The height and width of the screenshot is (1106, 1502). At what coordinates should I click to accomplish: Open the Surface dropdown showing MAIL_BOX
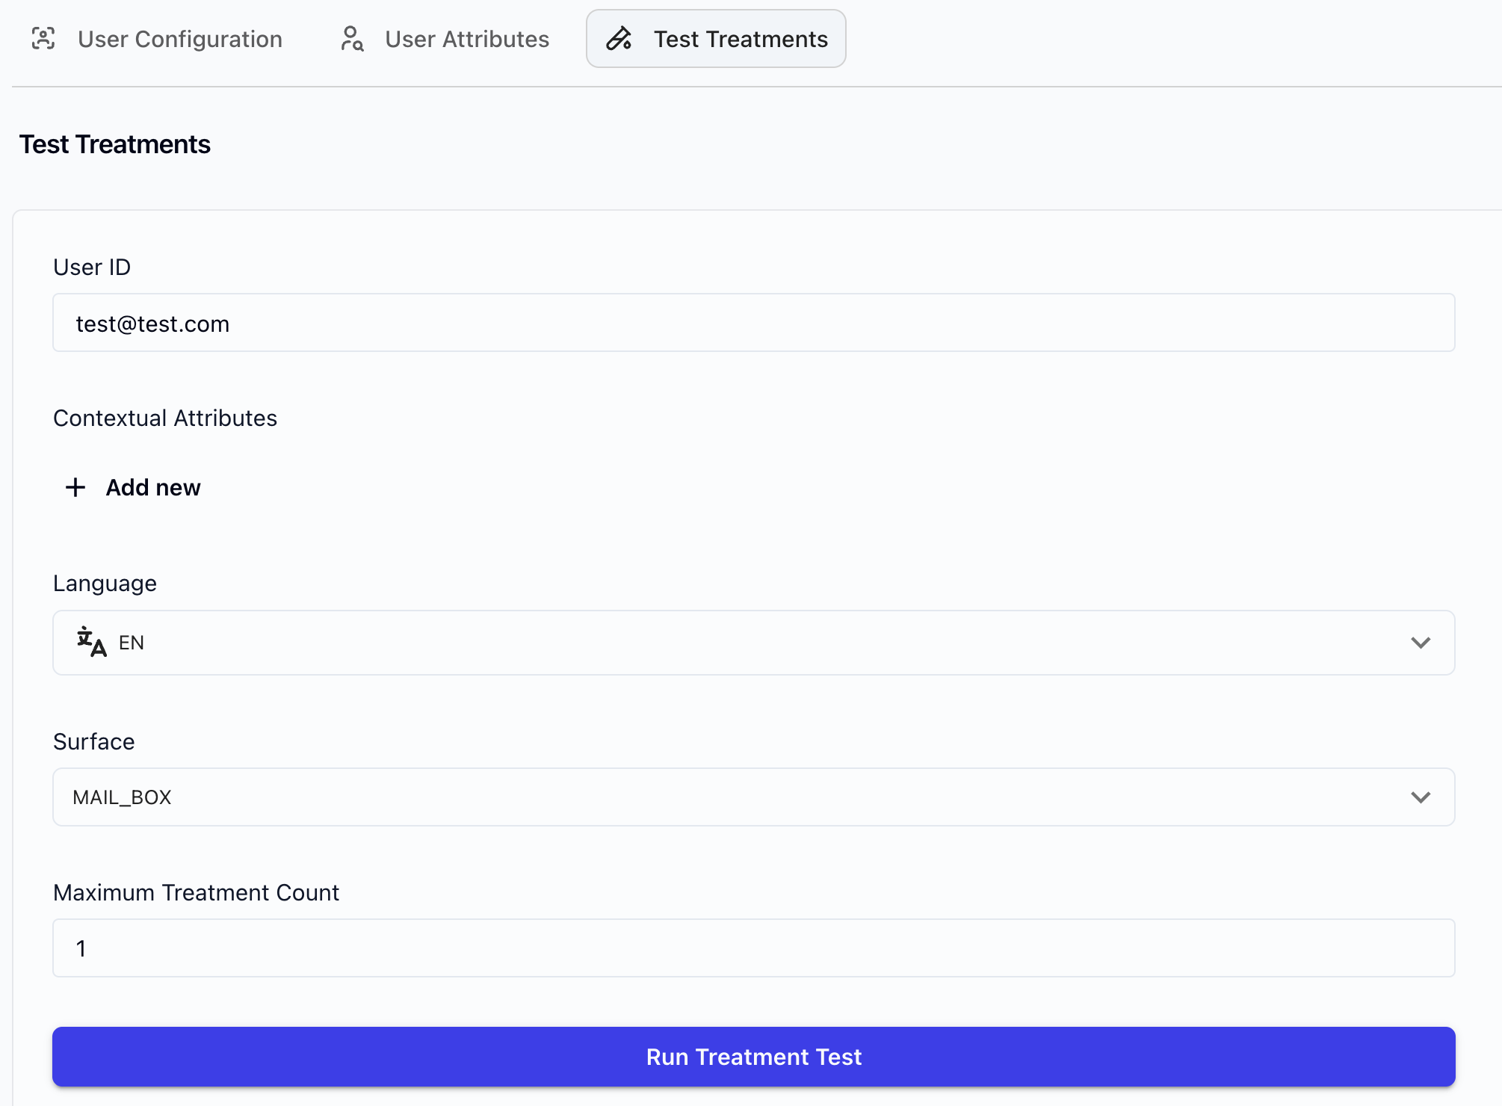753,797
